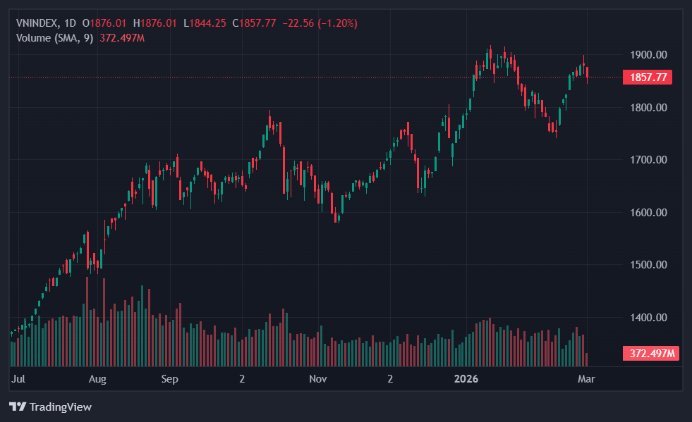692x422 pixels.
Task: Click the Nov label on time axis
Action: point(318,379)
